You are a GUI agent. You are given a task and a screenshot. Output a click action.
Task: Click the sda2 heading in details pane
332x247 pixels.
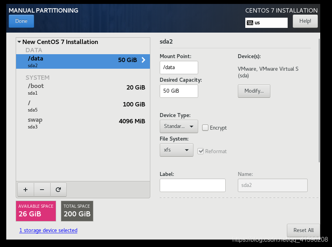166,42
